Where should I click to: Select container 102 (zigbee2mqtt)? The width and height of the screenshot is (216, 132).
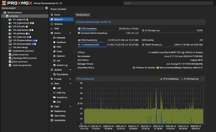(x=21, y=23)
